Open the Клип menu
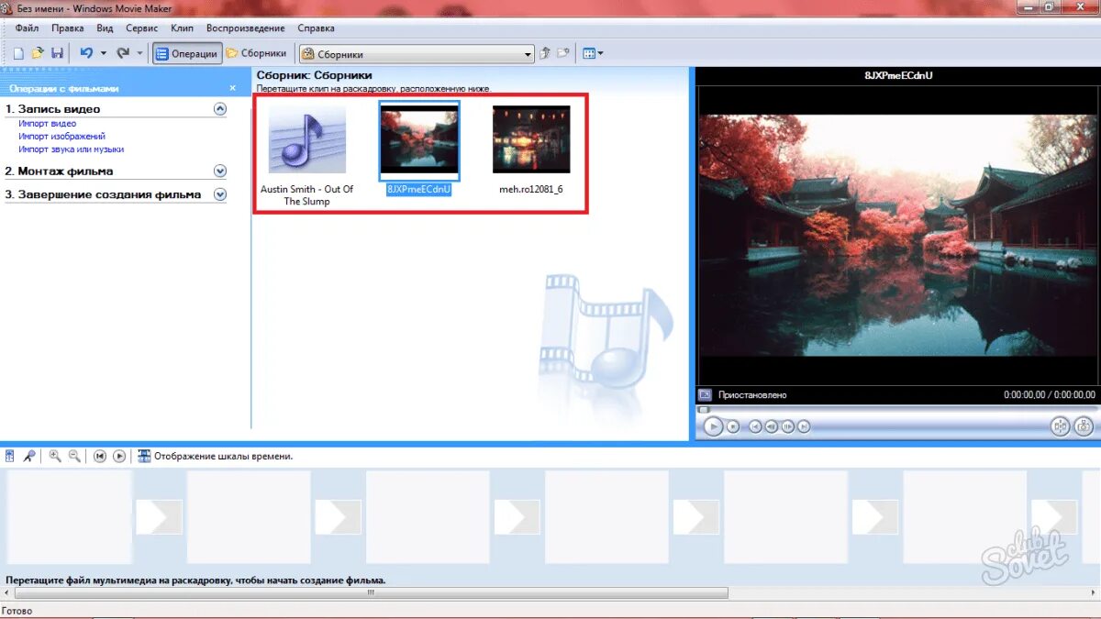 [182, 28]
